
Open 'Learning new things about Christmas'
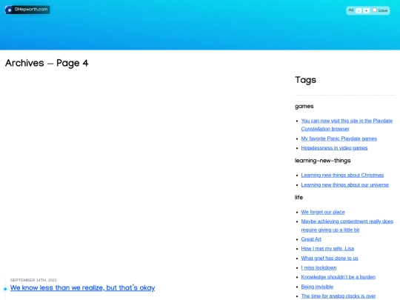click(x=342, y=176)
